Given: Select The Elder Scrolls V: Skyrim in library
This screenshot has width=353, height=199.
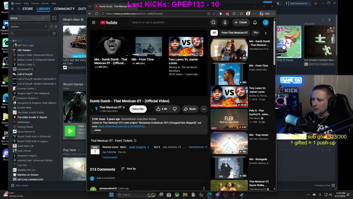Looking at the screenshot, I should coord(32,117).
